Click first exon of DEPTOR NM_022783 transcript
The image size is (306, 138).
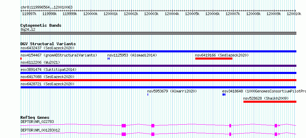tap(124, 126)
